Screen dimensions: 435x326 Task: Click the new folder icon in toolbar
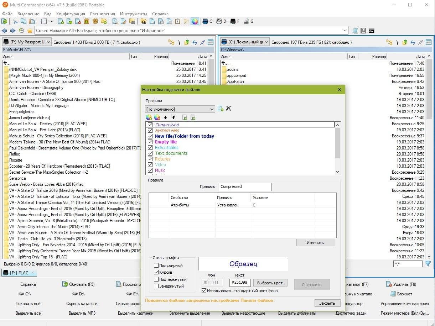pyautogui.click(x=104, y=21)
